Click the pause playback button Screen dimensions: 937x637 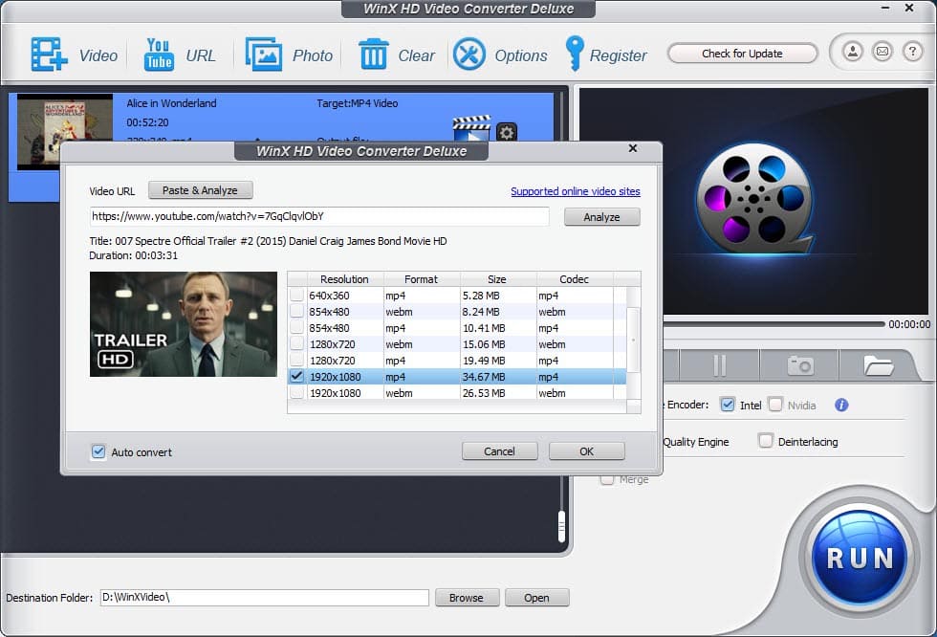(x=719, y=365)
